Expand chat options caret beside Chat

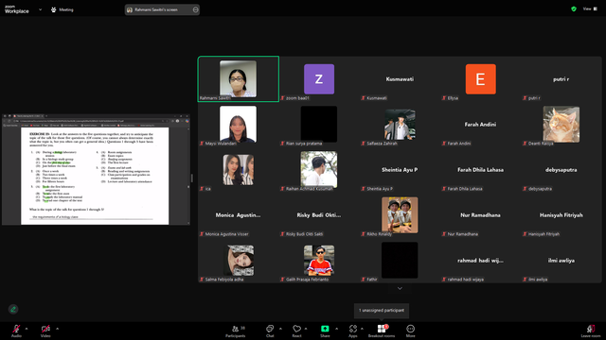coord(280,329)
